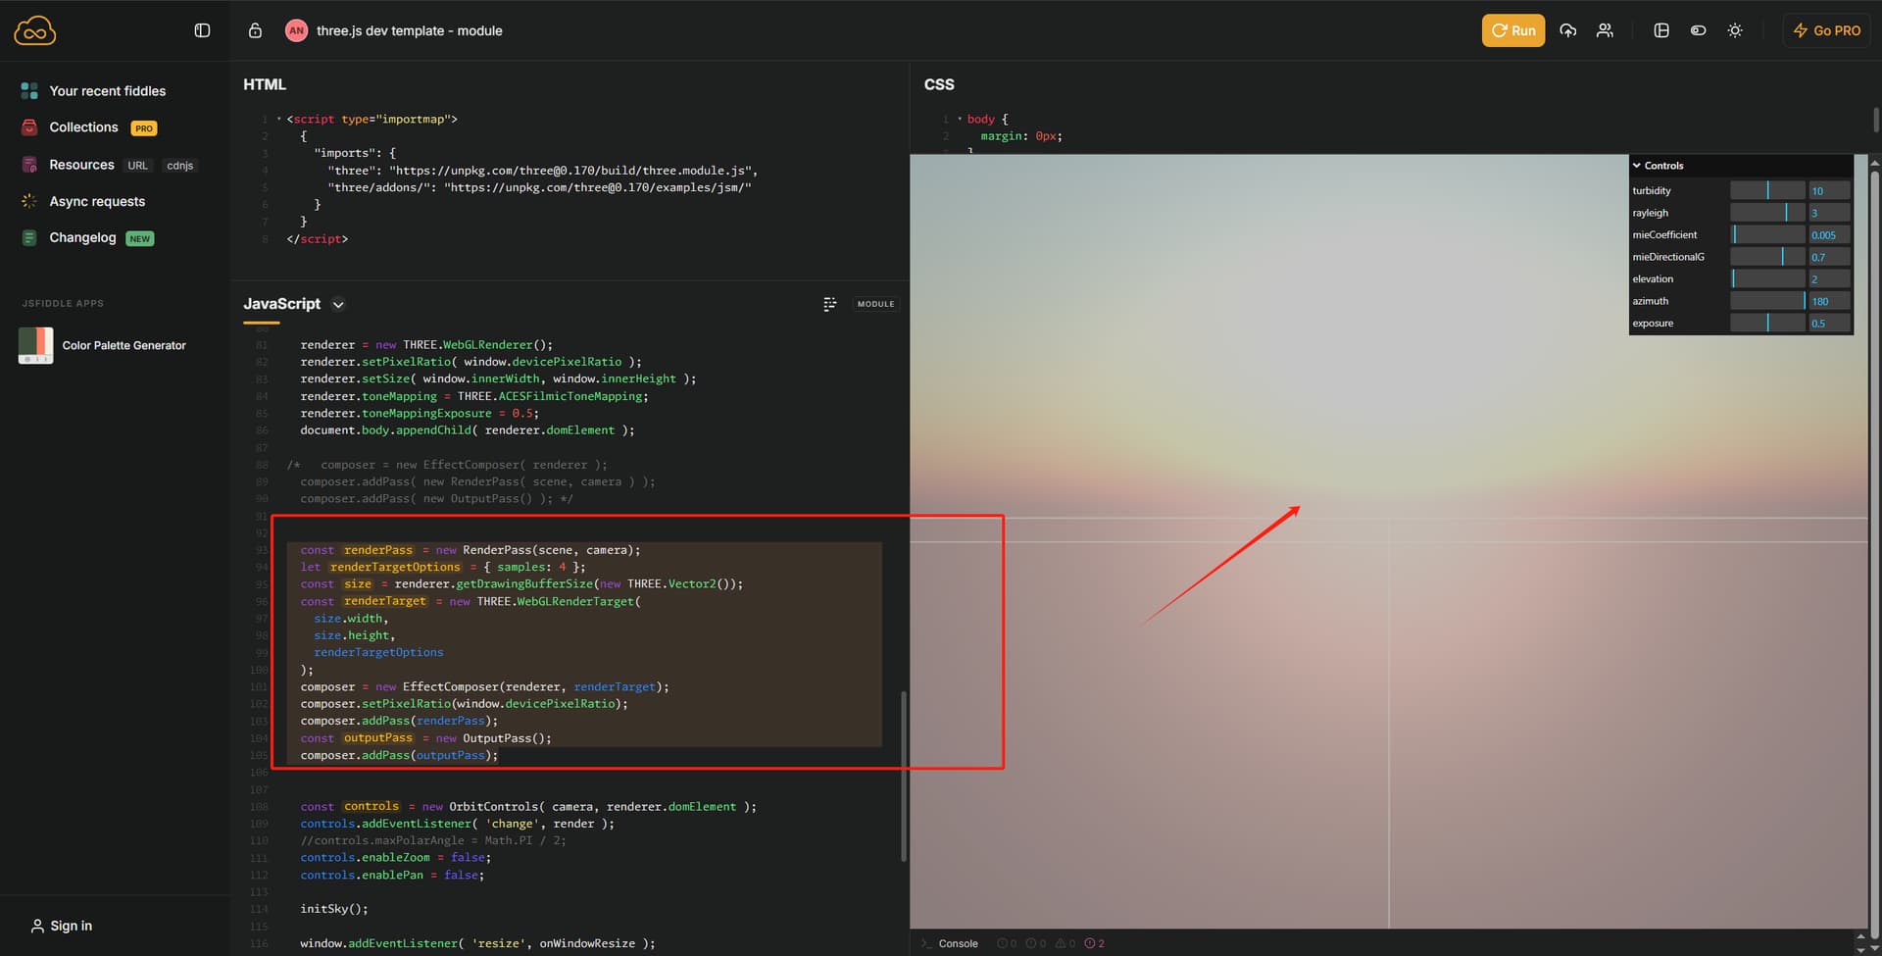The image size is (1882, 956).
Task: Collapse the sidebar with the panel toggle icon
Action: tap(202, 30)
